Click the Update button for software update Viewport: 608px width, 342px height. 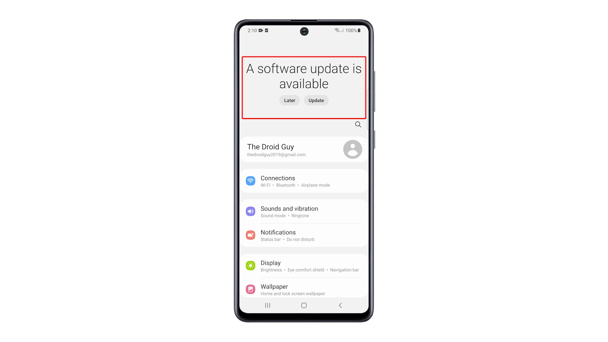point(316,100)
